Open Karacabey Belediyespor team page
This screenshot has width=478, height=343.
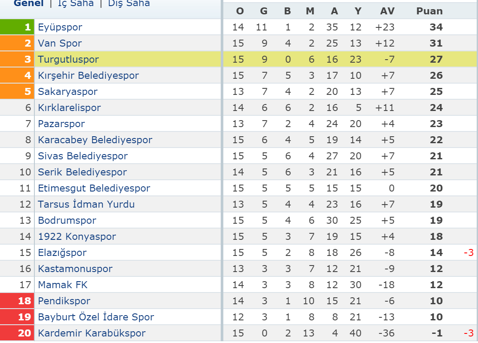95,140
